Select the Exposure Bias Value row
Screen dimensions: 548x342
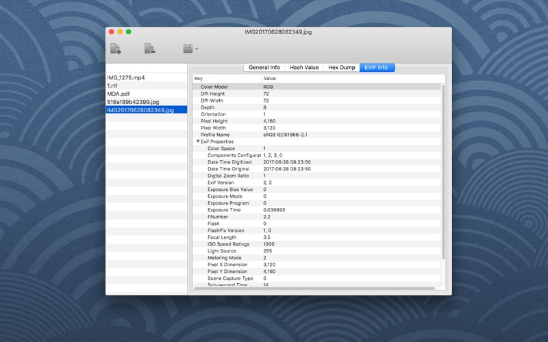point(316,189)
